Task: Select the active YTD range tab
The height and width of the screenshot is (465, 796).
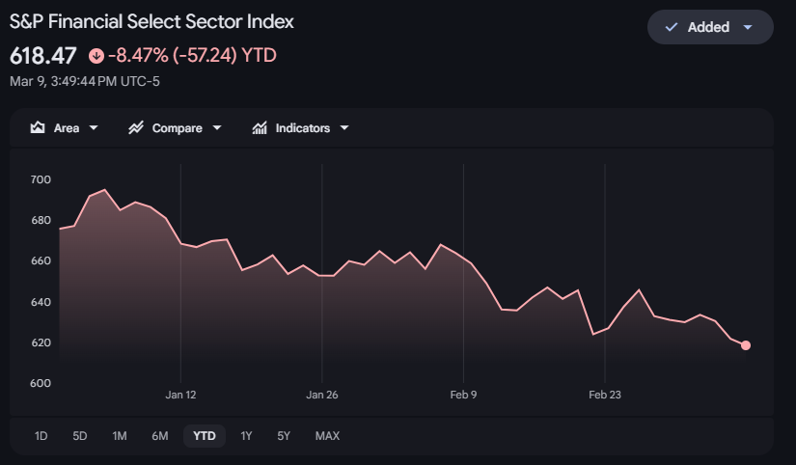Action: click(x=205, y=436)
